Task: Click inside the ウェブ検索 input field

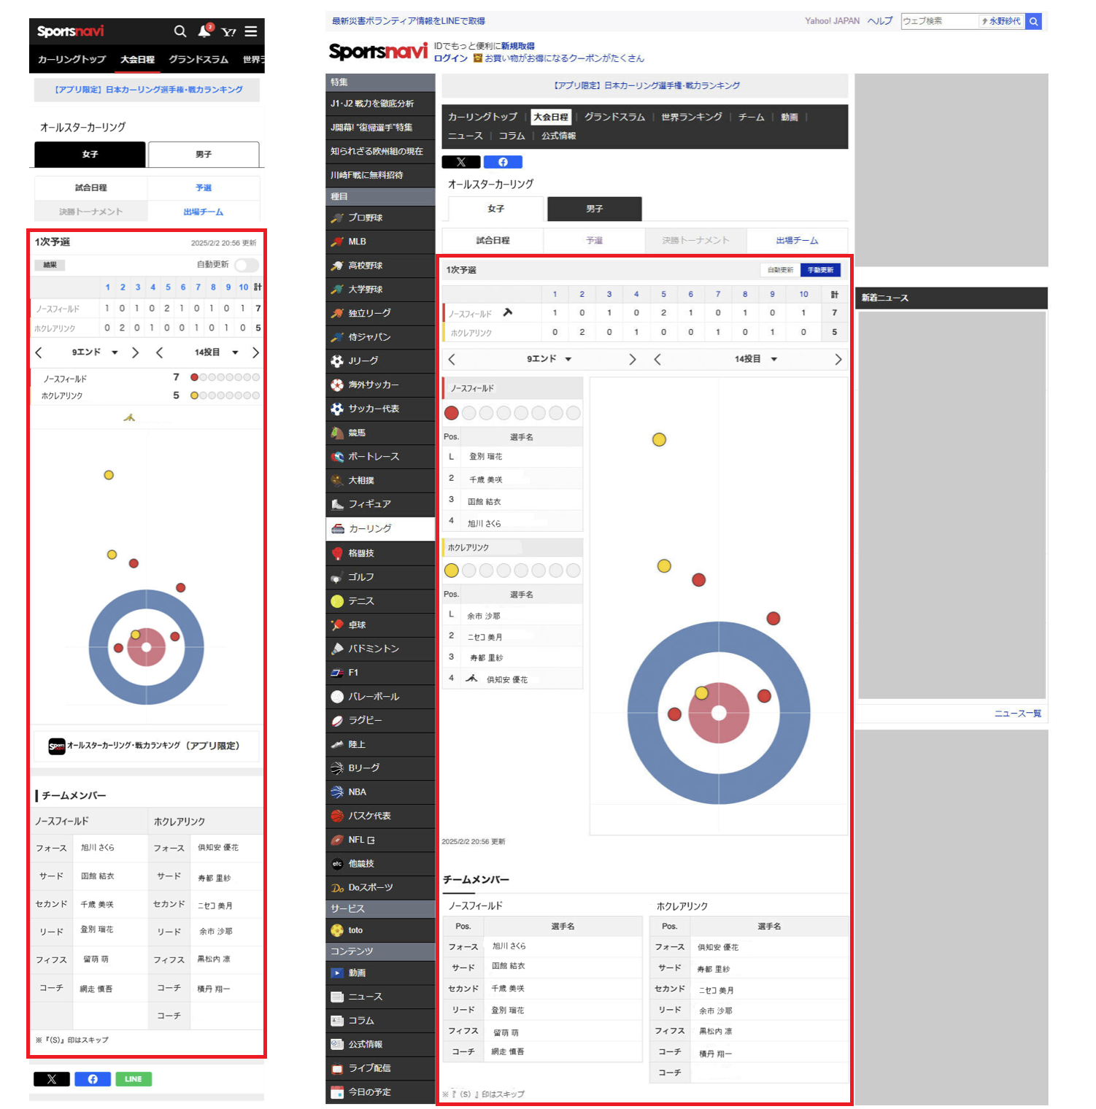Action: 938,21
